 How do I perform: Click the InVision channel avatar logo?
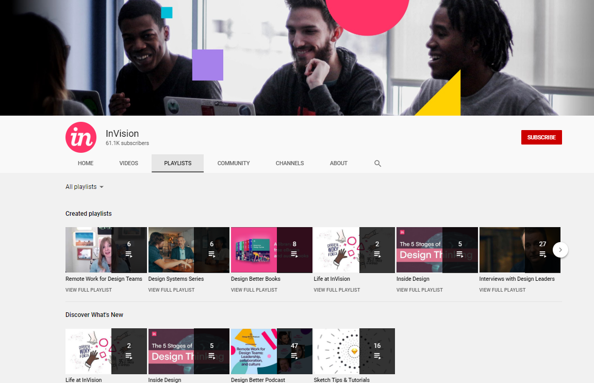click(80, 137)
